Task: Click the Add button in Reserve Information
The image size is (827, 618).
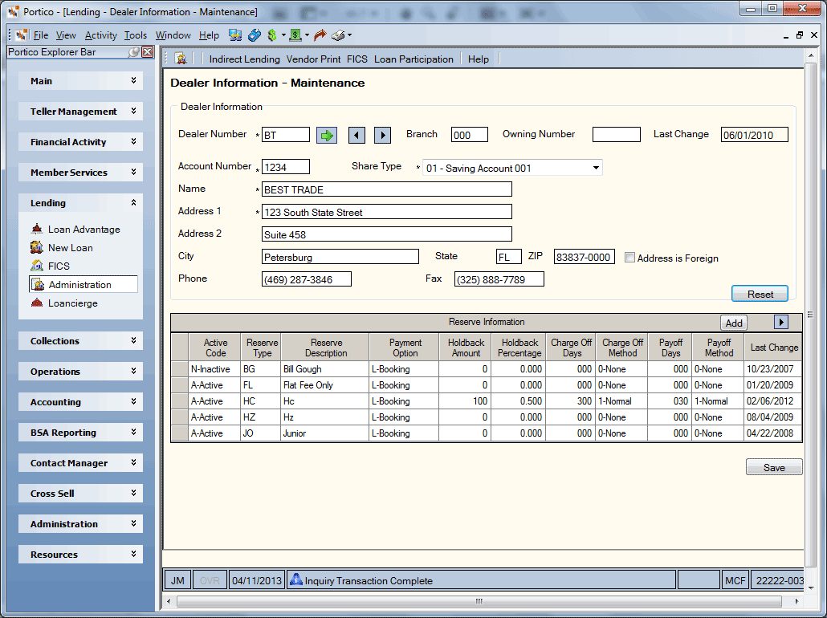Action: coord(734,323)
